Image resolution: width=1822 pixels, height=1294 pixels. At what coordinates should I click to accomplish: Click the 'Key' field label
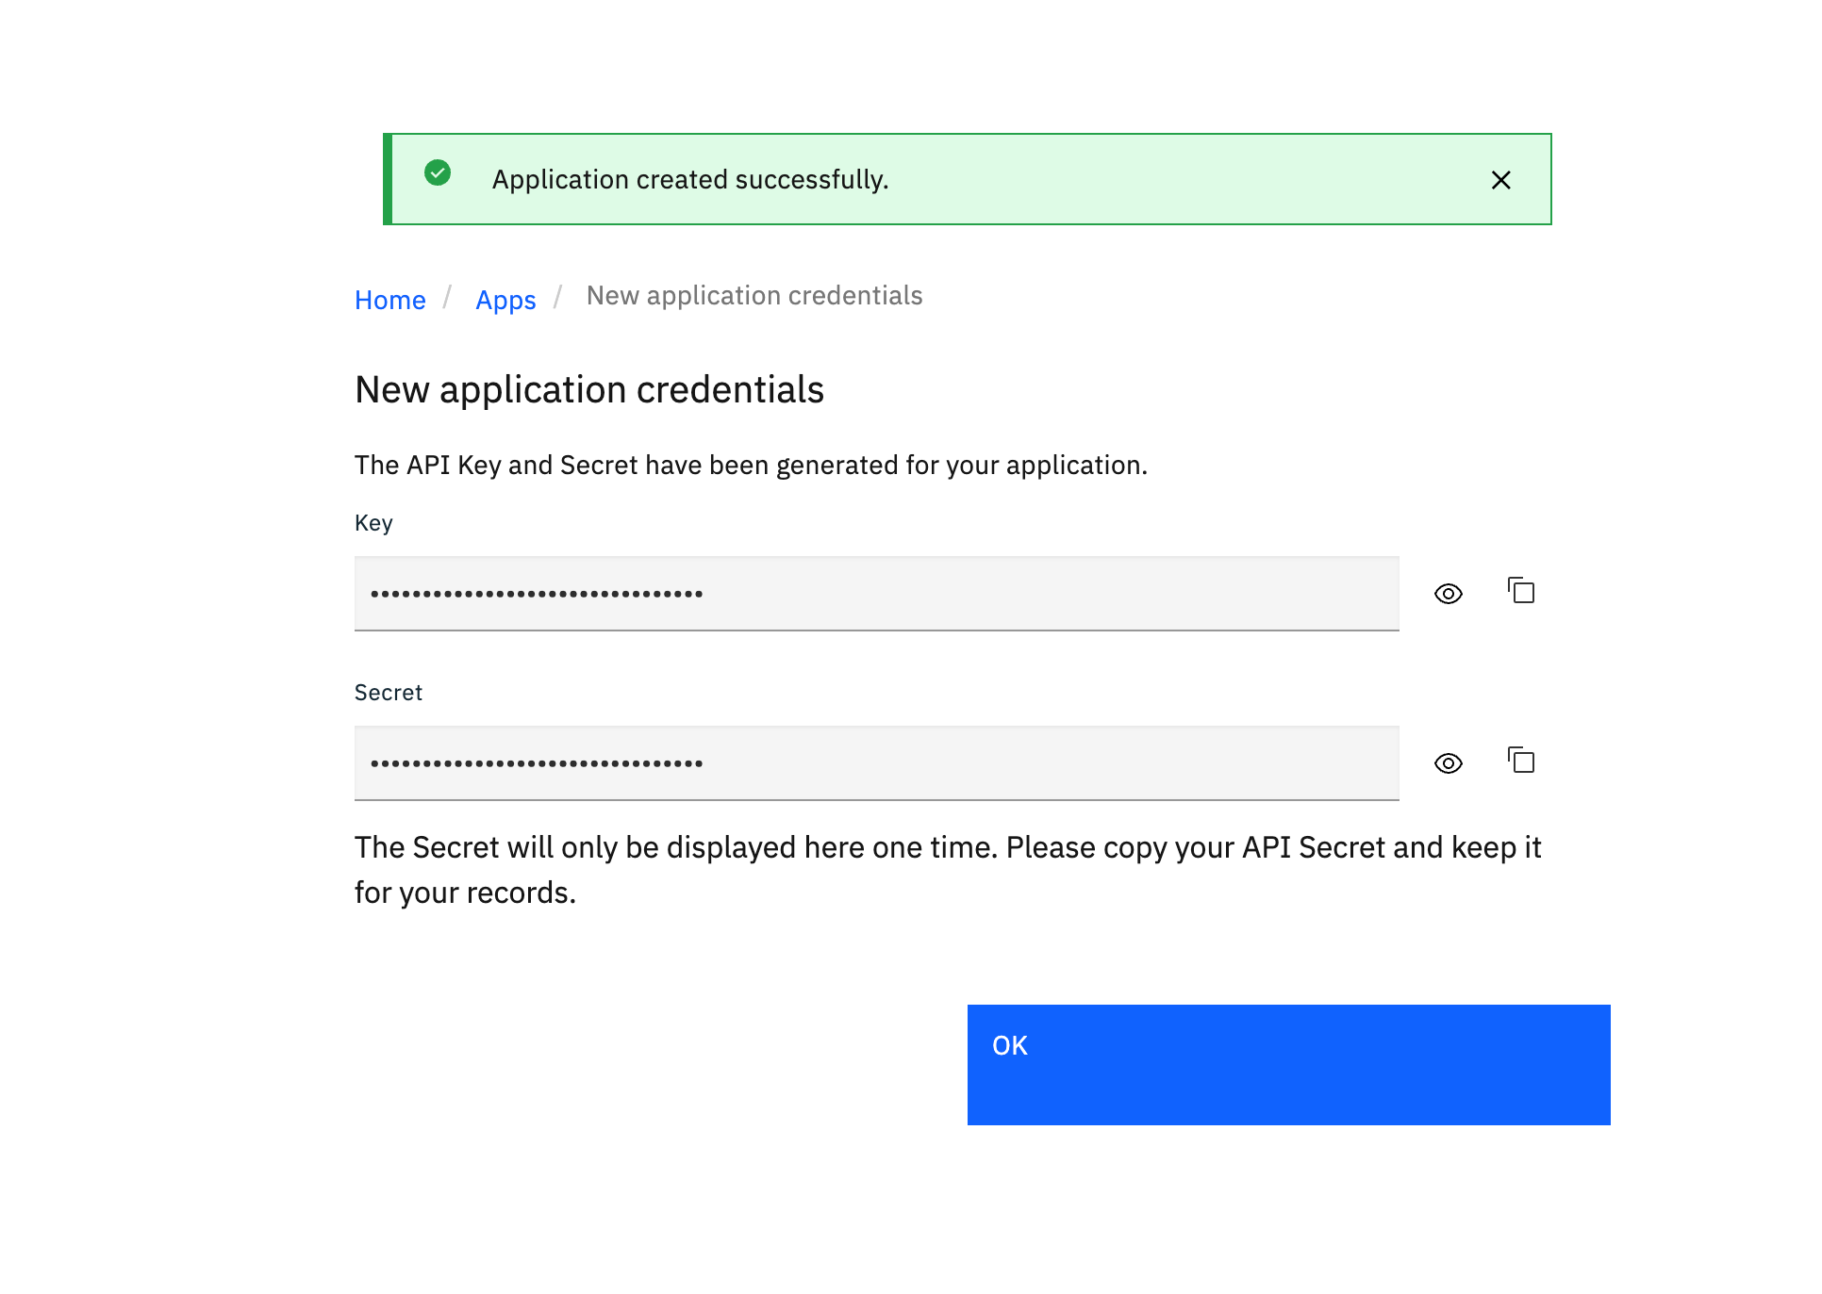(x=373, y=523)
